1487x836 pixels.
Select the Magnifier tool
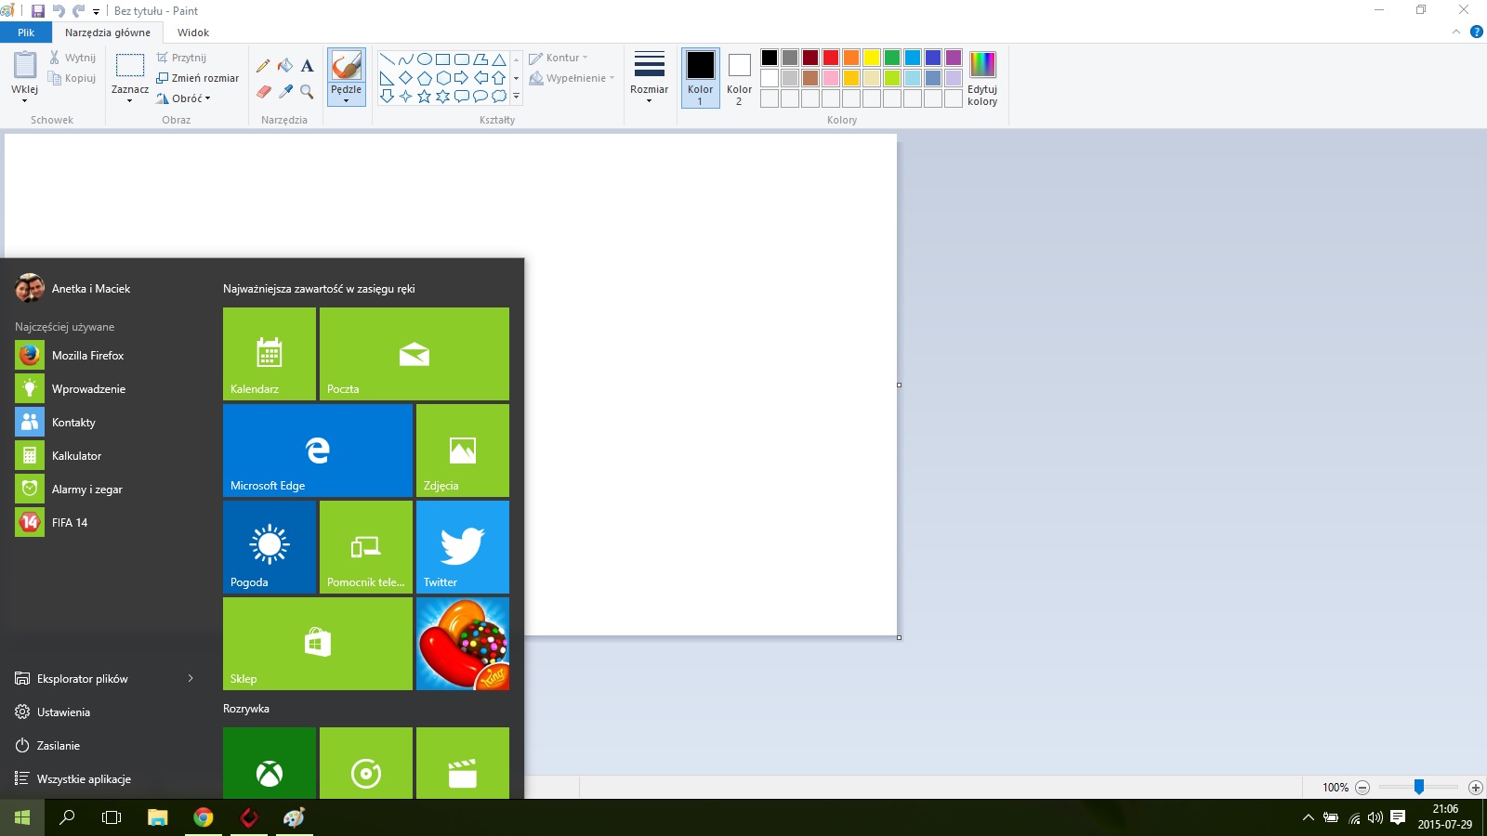pos(307,92)
